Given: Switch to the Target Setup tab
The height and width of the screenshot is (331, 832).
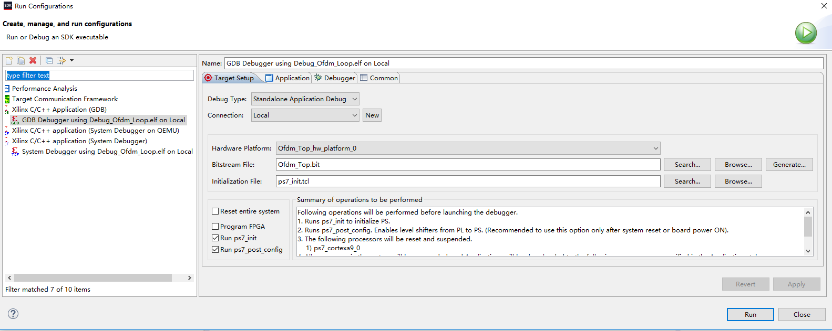Looking at the screenshot, I should [230, 78].
